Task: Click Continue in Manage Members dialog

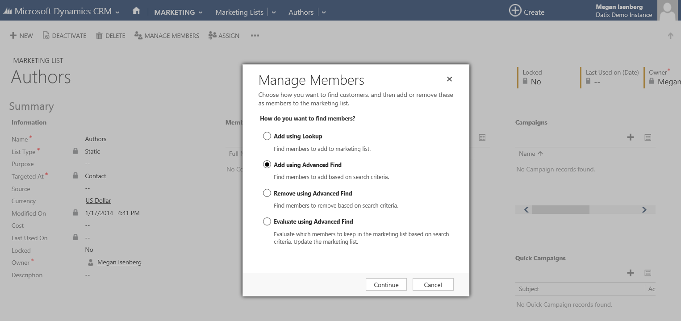Action: point(386,285)
